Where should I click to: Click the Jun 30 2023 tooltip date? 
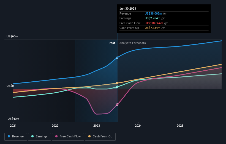[x=128, y=9]
